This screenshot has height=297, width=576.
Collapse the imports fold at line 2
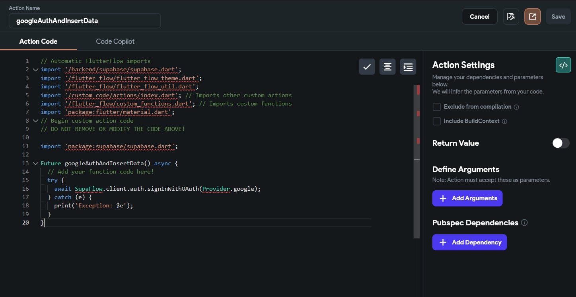[35, 70]
